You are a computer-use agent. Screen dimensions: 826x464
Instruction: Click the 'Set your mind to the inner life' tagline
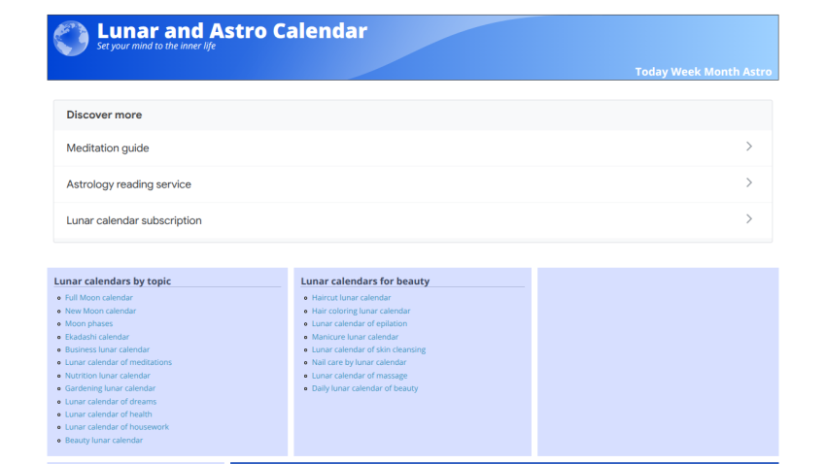(x=155, y=46)
